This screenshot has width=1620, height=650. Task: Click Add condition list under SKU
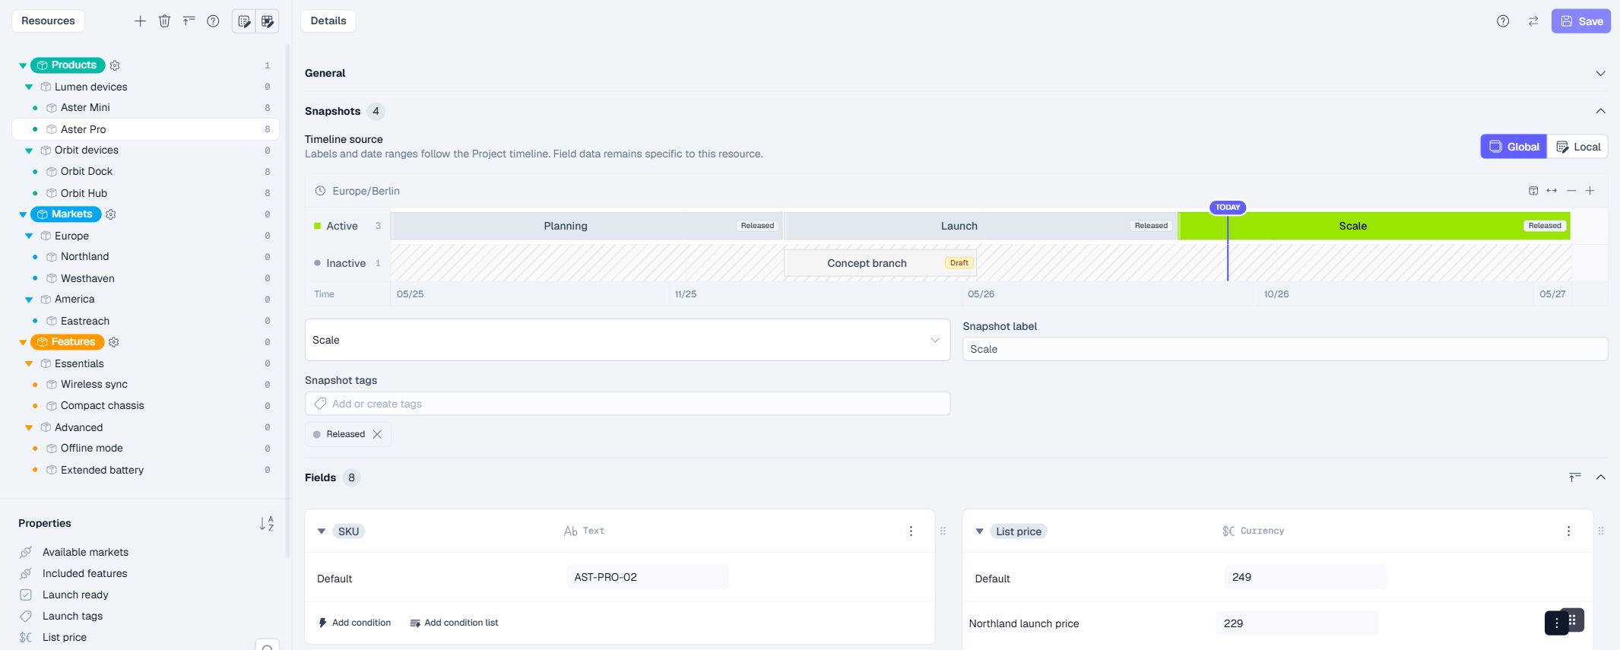click(x=455, y=623)
